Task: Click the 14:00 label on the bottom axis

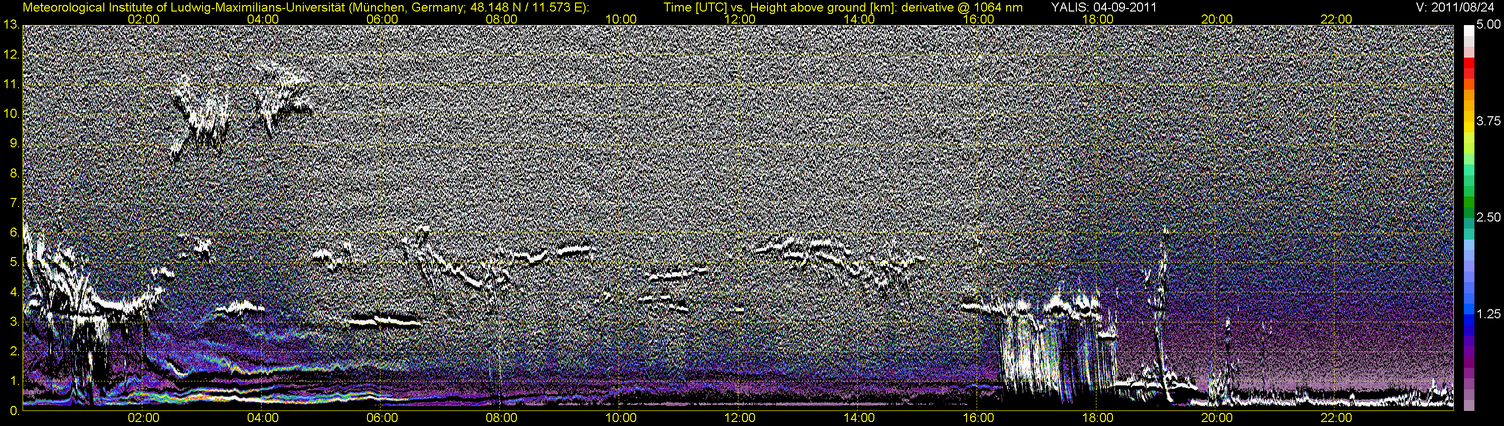Action: (x=859, y=418)
